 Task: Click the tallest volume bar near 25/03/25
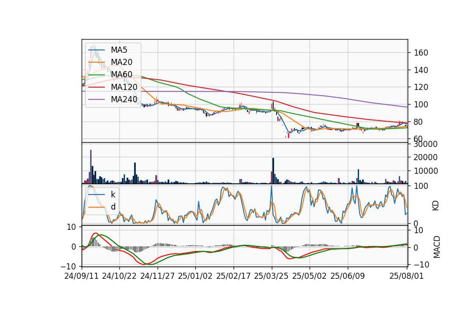point(273,171)
